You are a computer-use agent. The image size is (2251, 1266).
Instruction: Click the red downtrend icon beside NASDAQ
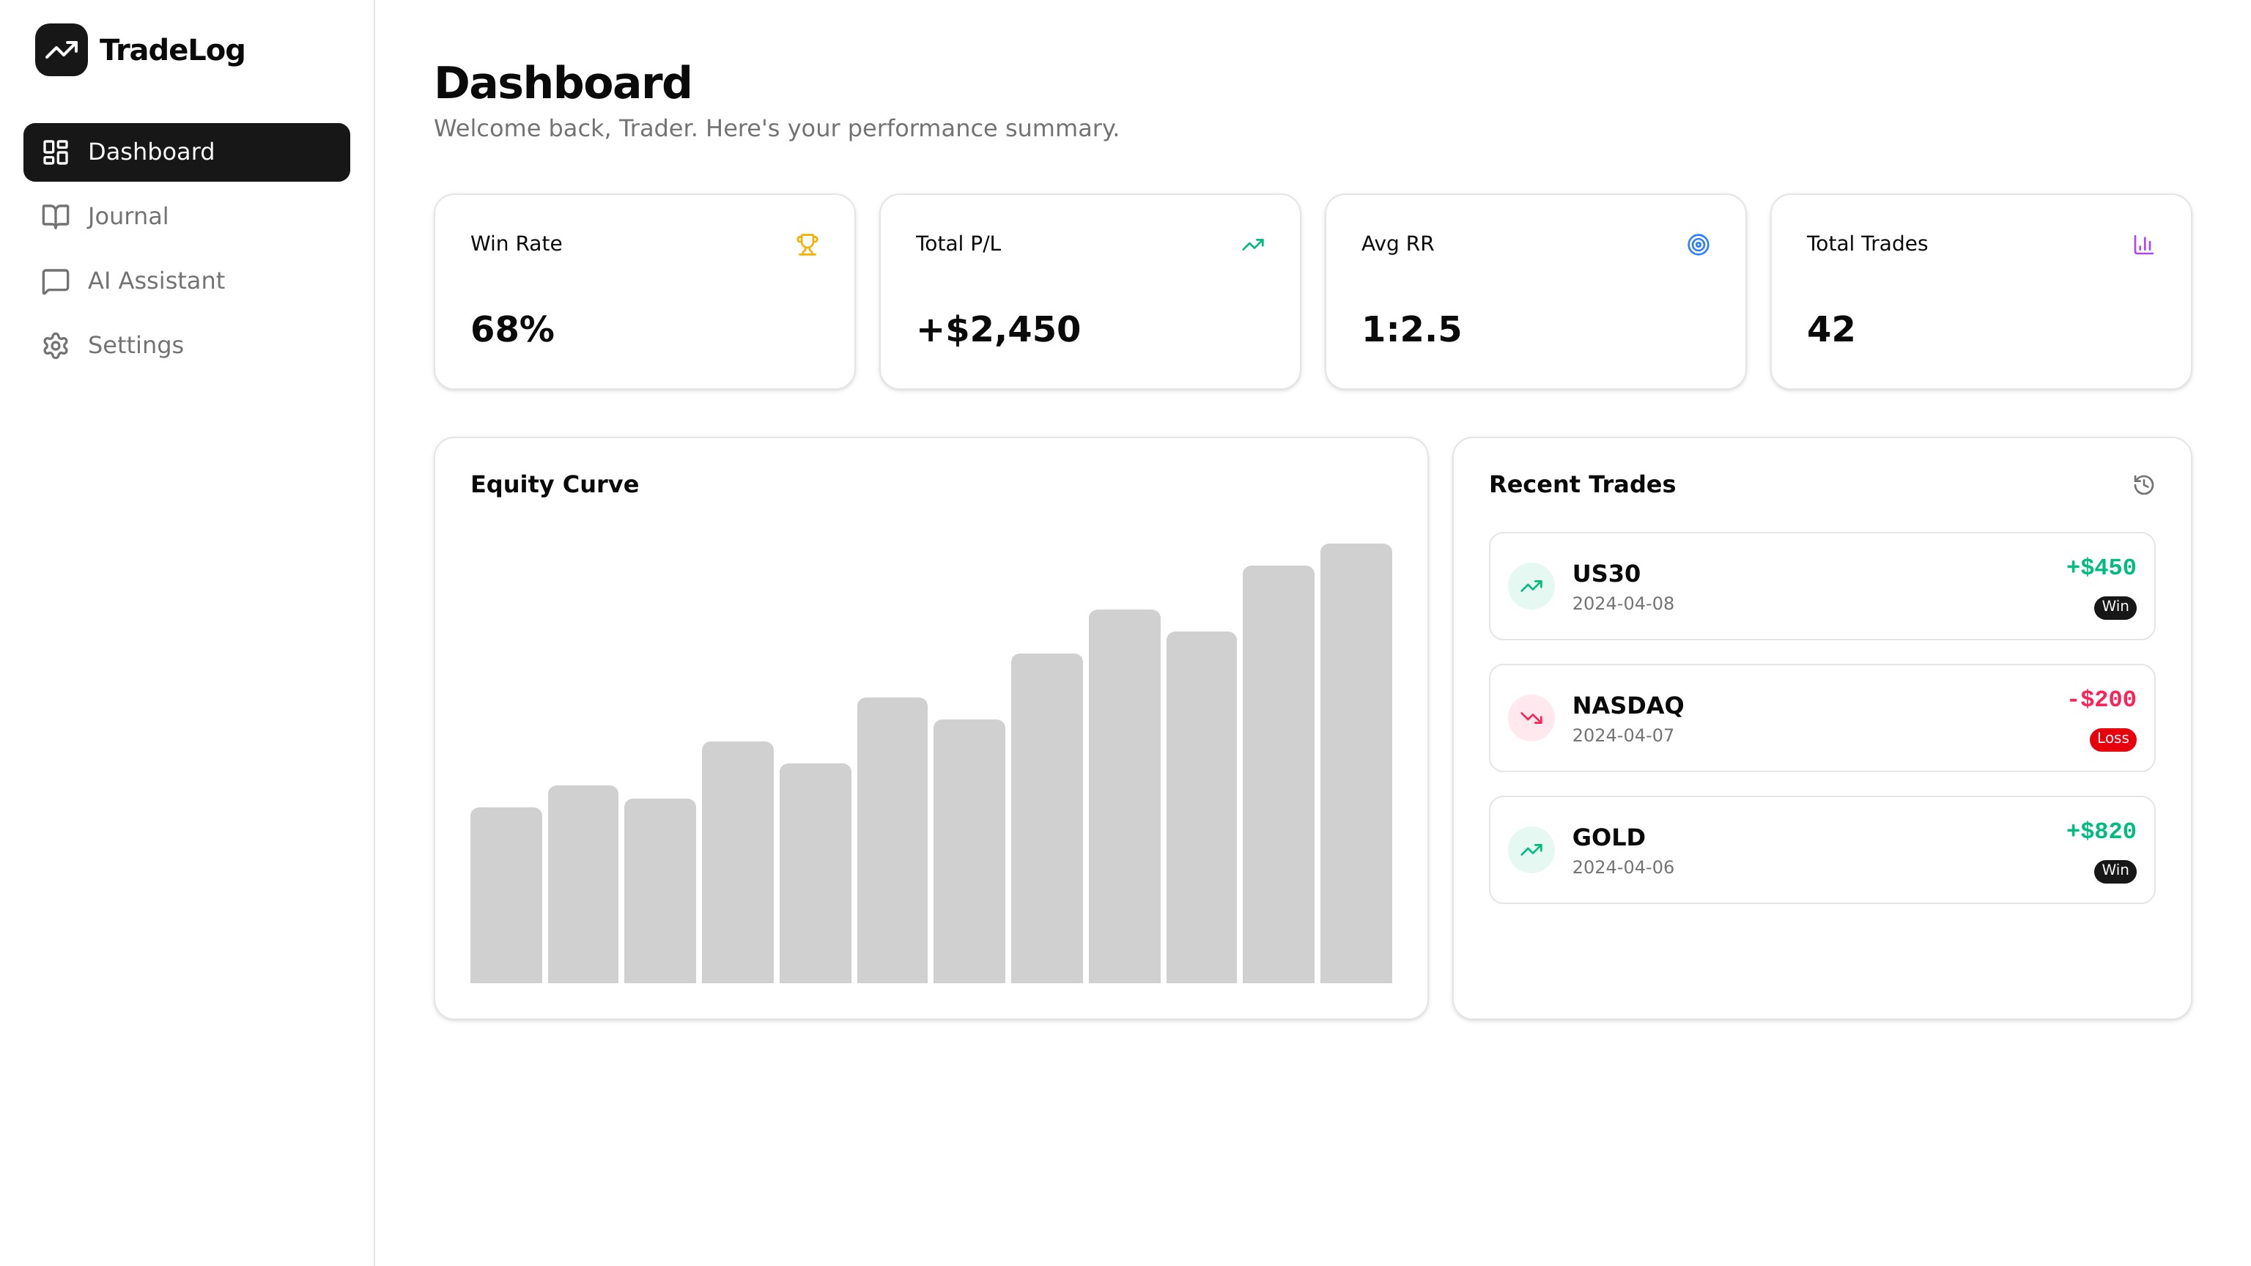[1531, 718]
